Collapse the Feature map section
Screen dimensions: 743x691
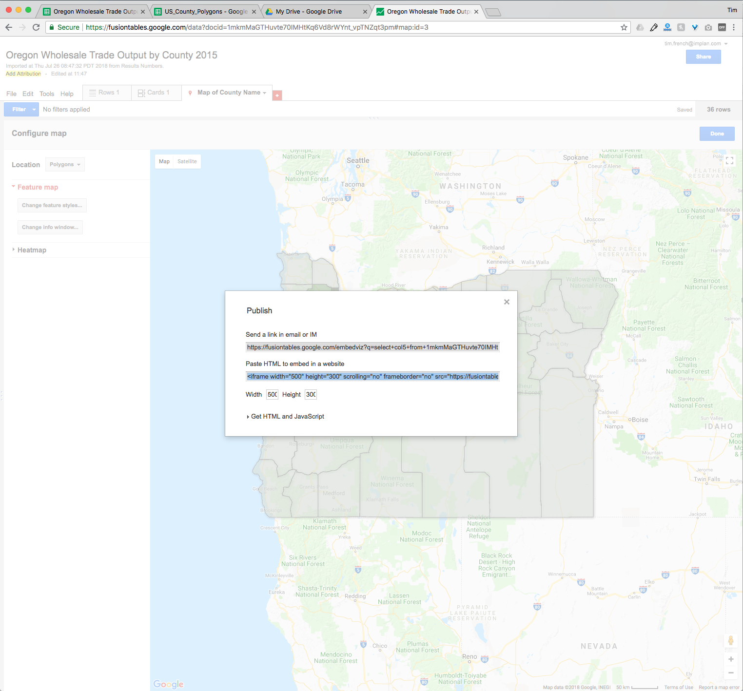pyautogui.click(x=35, y=187)
